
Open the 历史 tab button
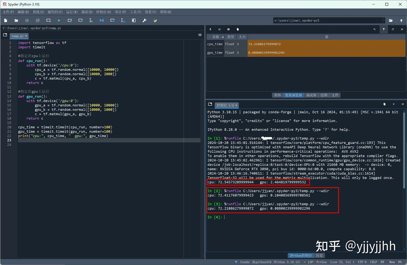click(319, 255)
